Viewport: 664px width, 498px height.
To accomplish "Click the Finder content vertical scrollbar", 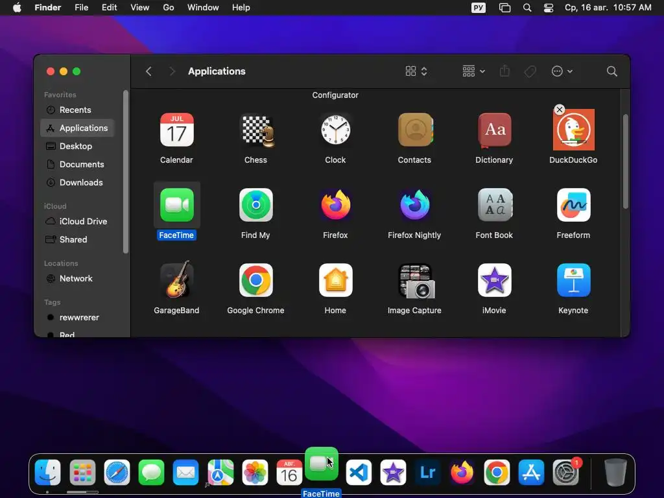I will coord(626,161).
